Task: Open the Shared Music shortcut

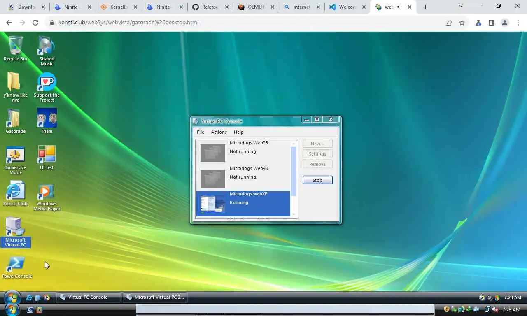Action: 47,51
